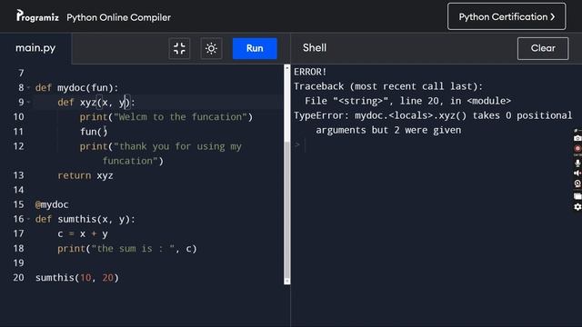
Task: Click the "Python Online Compiler" title text
Action: (119, 17)
